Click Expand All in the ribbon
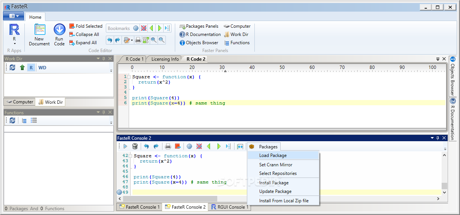Screen dimensions: 460x215 point(83,43)
